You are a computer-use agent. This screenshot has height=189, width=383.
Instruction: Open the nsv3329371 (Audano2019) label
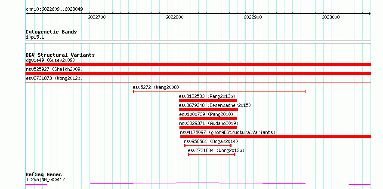tap(209, 123)
